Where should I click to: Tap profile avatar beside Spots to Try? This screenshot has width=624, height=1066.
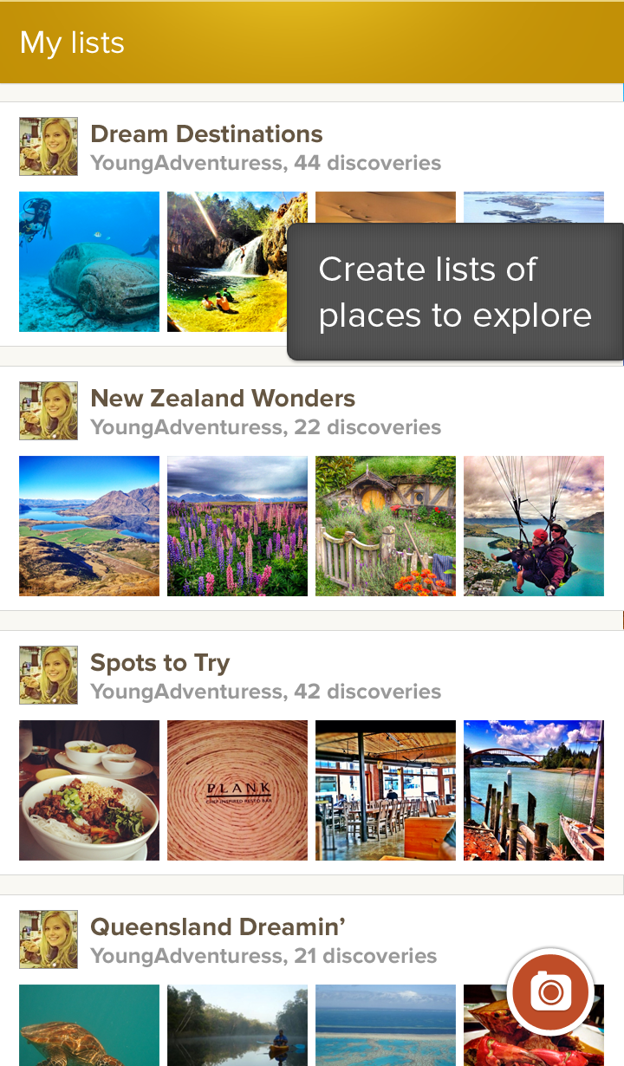tap(49, 675)
